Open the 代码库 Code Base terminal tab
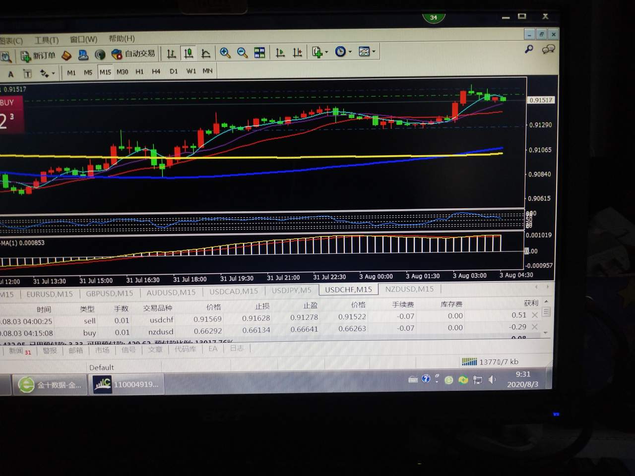The width and height of the screenshot is (635, 476). pos(186,349)
